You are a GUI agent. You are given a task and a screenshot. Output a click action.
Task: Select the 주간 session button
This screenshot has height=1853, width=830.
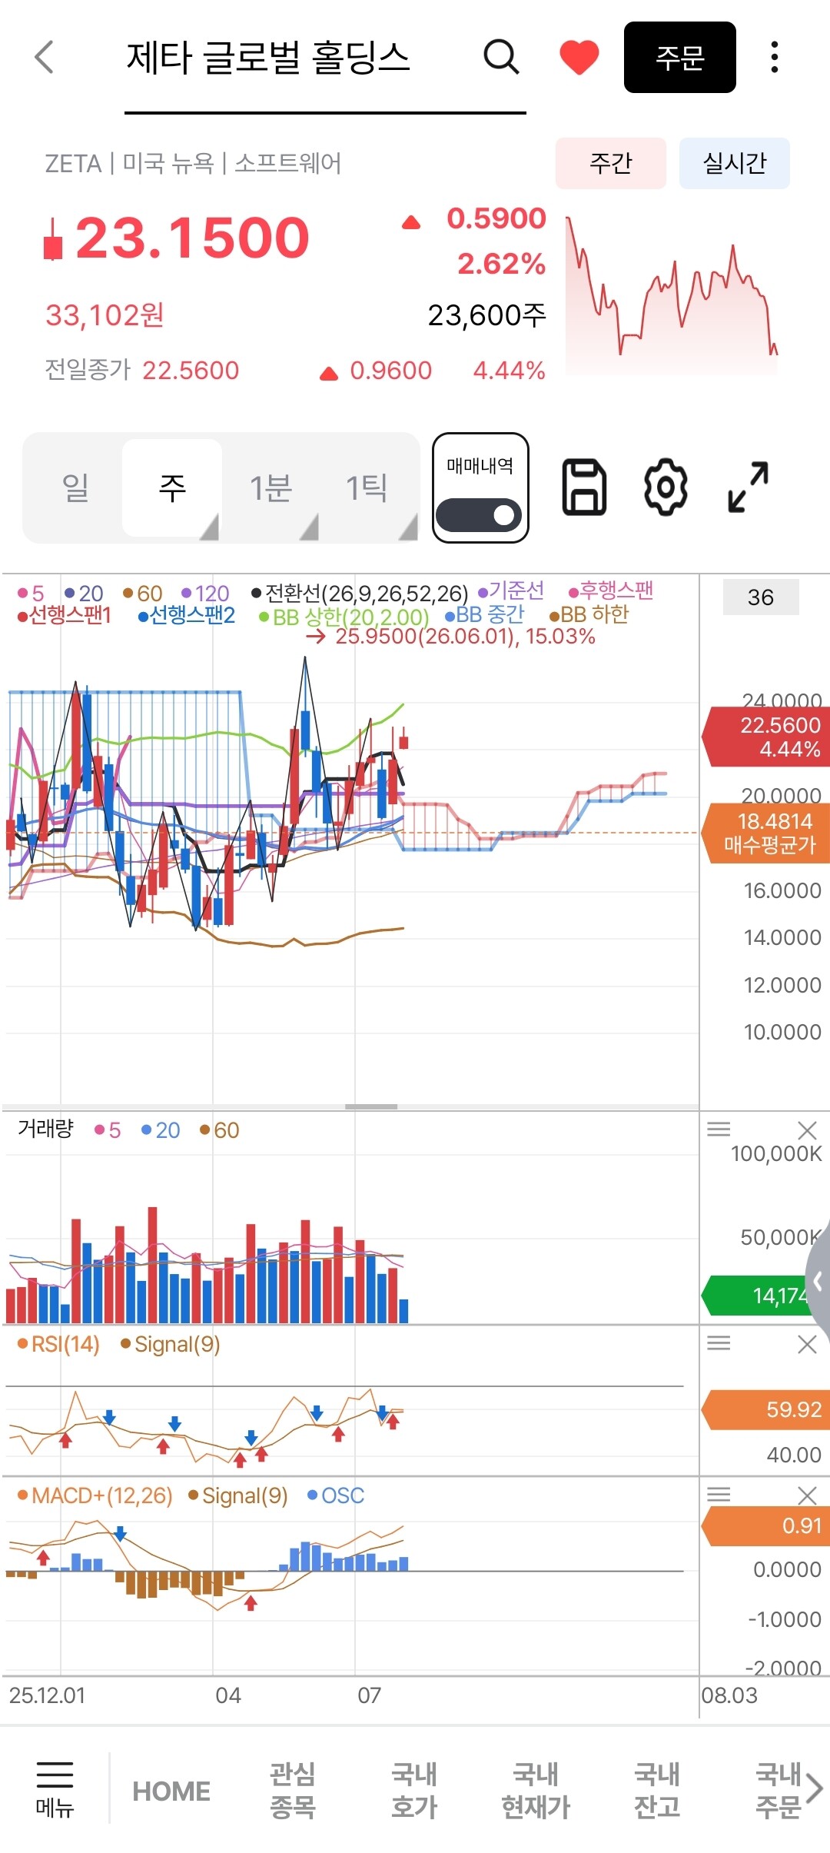click(611, 163)
